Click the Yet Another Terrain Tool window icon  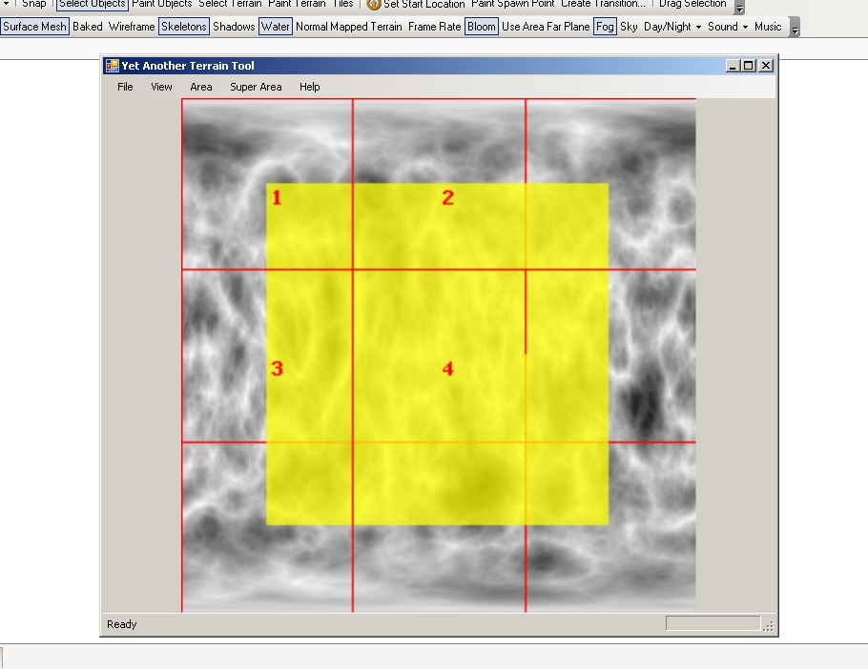click(x=112, y=66)
